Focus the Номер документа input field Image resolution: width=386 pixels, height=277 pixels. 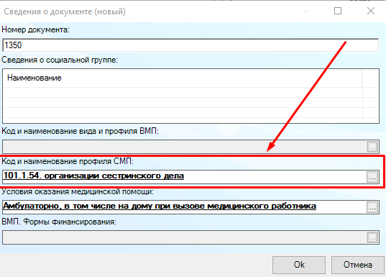[x=190, y=45]
